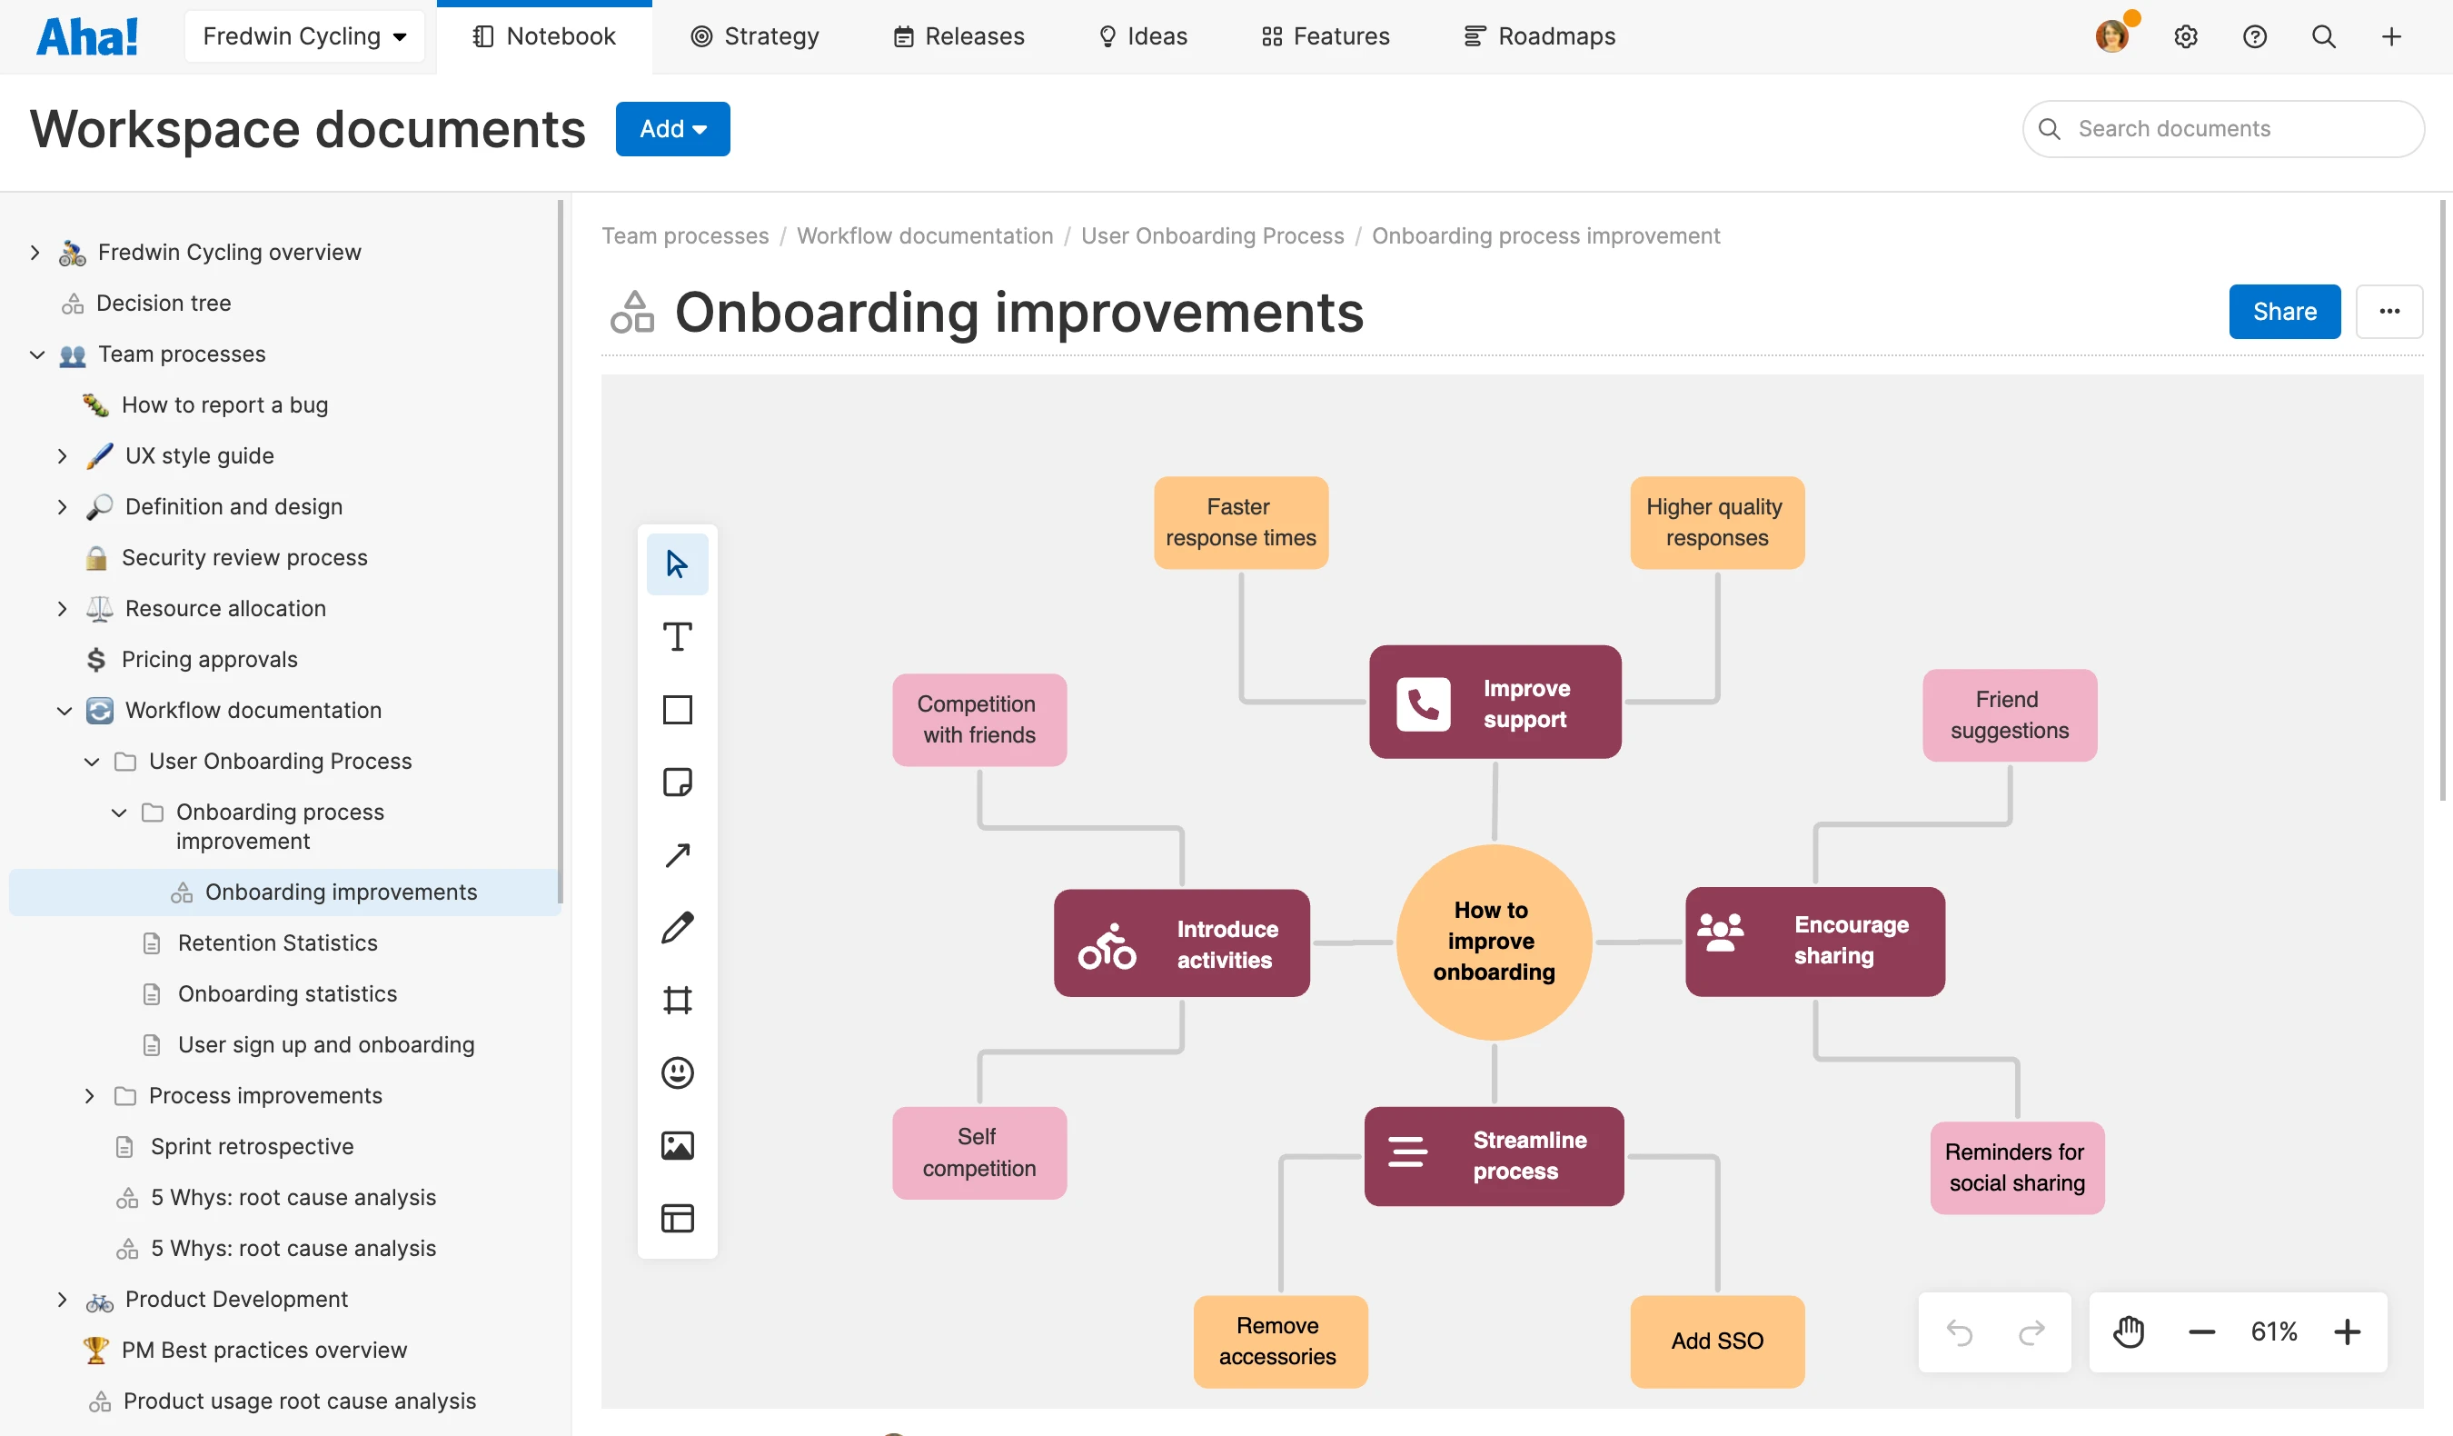Image resolution: width=2453 pixels, height=1436 pixels.
Task: Collapse the Team processes tree folder
Action: [37, 354]
